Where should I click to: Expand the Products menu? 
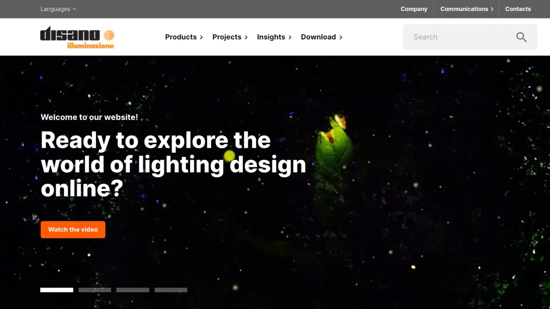[x=184, y=37]
